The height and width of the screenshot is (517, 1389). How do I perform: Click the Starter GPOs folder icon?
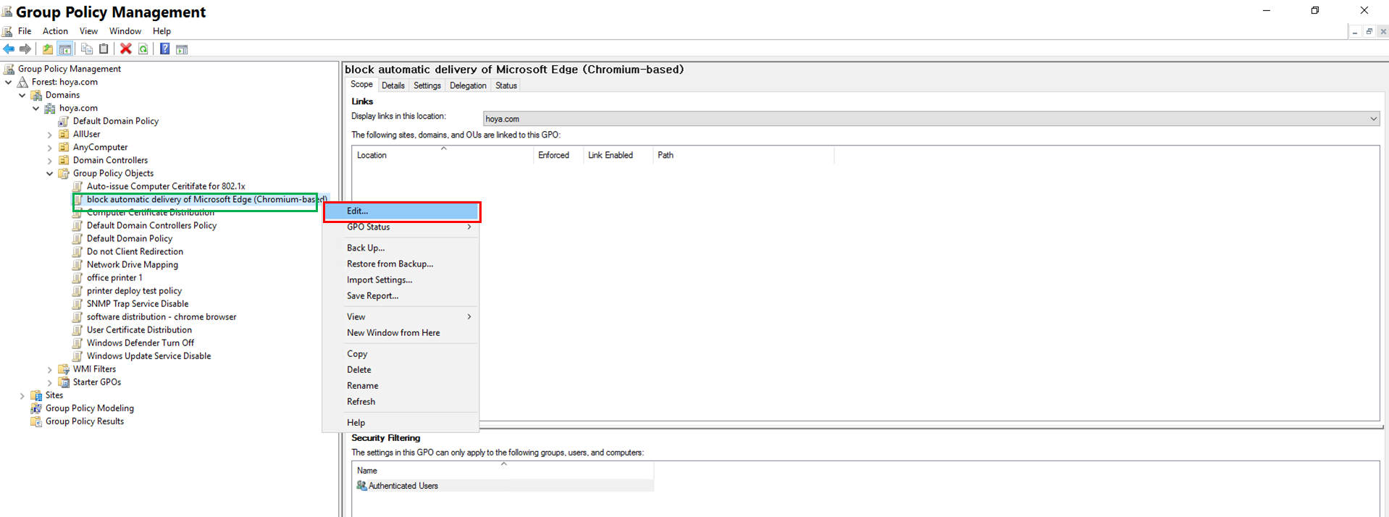tap(64, 382)
